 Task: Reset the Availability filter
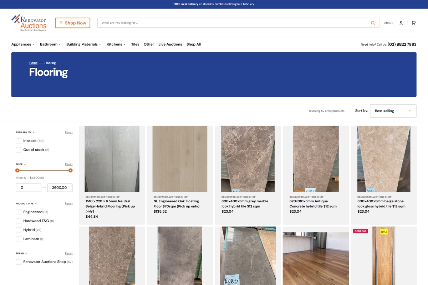tap(68, 133)
